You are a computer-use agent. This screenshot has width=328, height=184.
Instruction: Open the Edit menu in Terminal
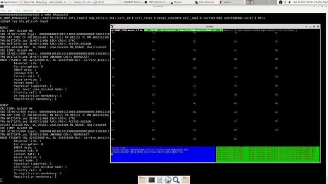coord(10,11)
